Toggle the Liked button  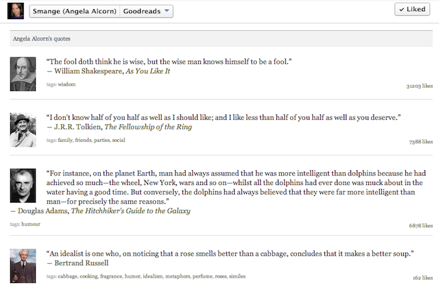click(412, 9)
